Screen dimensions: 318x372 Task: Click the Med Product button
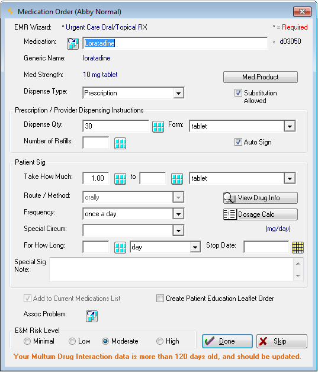click(x=261, y=77)
